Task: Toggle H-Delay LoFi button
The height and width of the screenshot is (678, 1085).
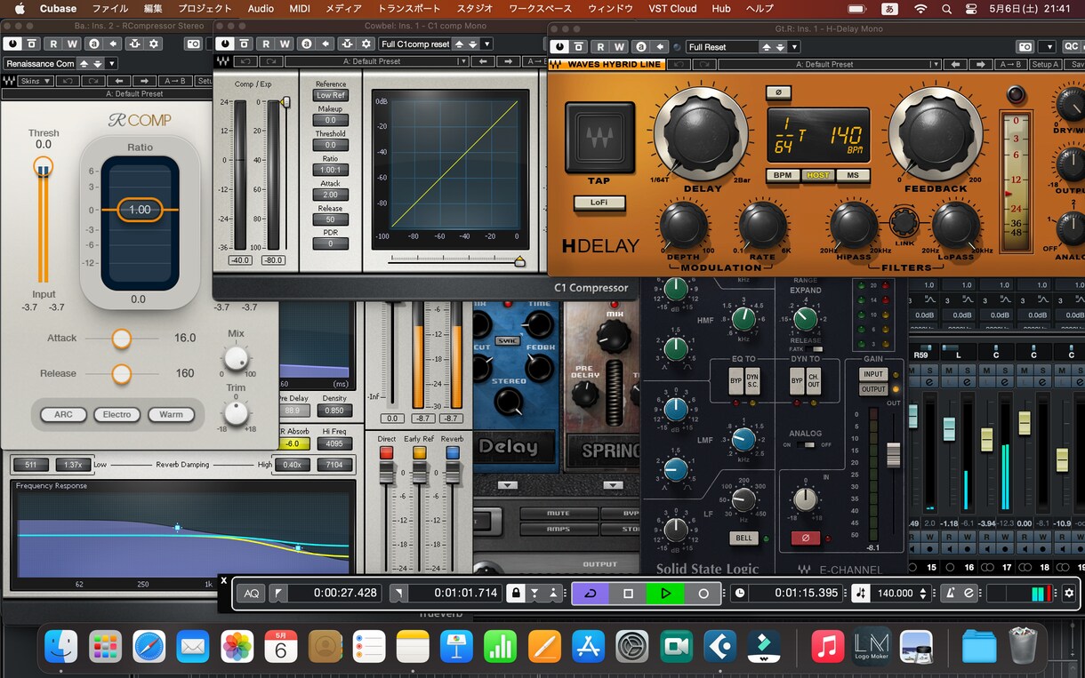Action: click(599, 203)
